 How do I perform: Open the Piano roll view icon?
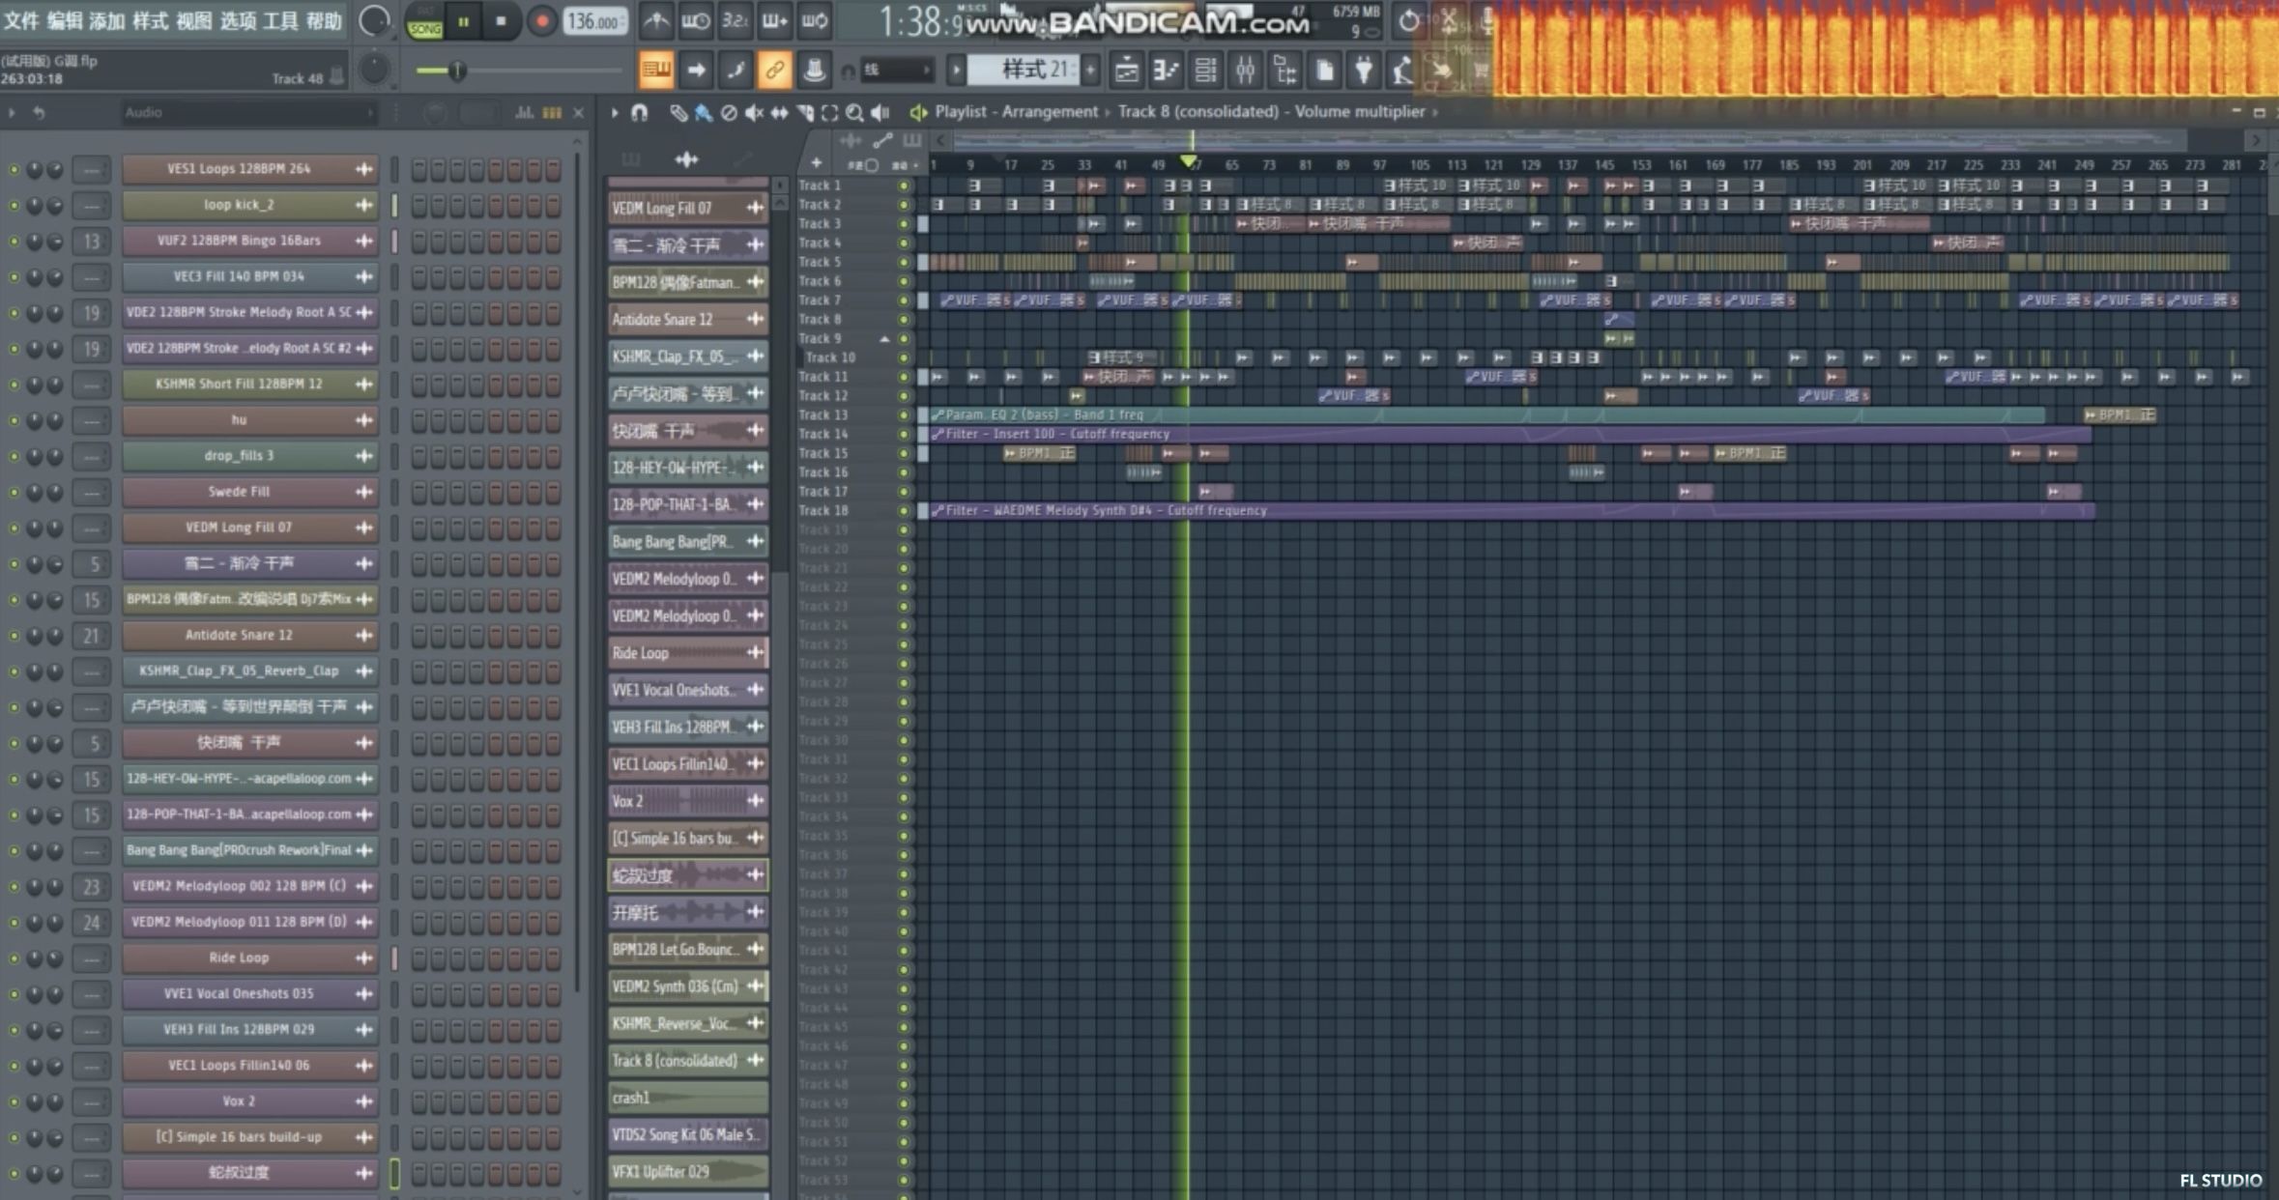pyautogui.click(x=1167, y=70)
